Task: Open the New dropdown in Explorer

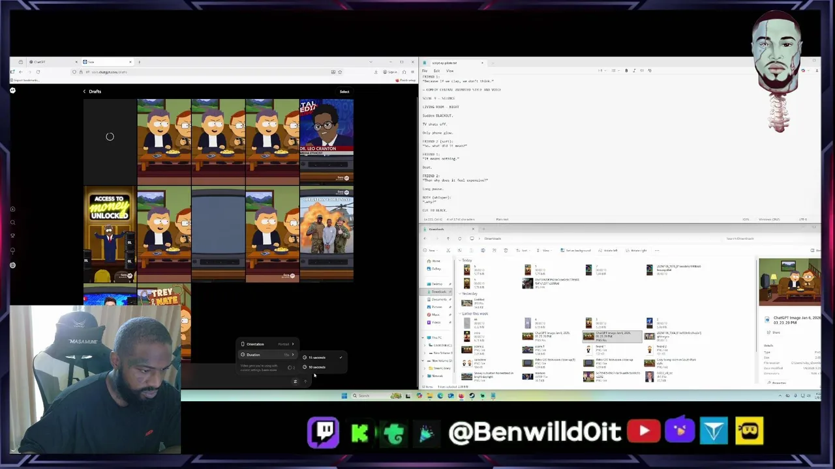Action: 431,250
